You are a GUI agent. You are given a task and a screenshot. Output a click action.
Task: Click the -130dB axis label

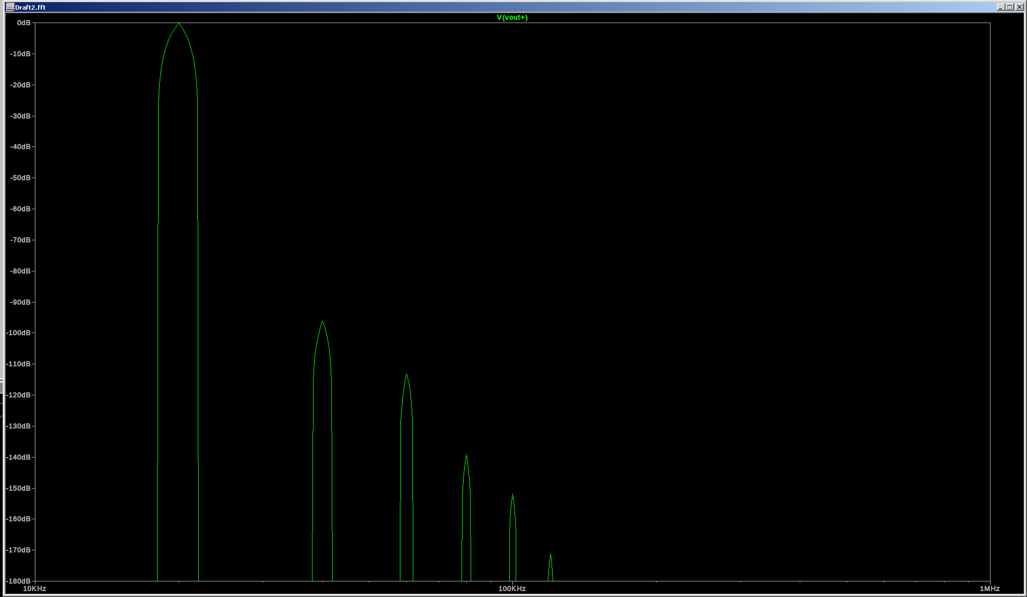point(19,426)
